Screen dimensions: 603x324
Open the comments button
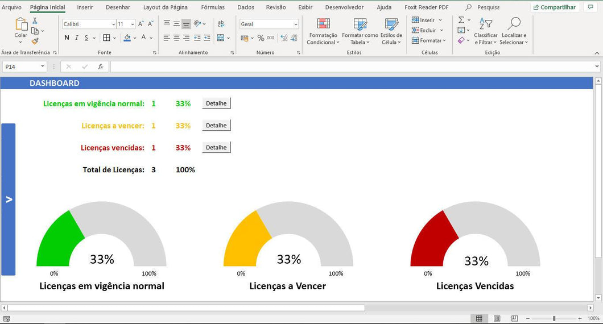coord(590,7)
